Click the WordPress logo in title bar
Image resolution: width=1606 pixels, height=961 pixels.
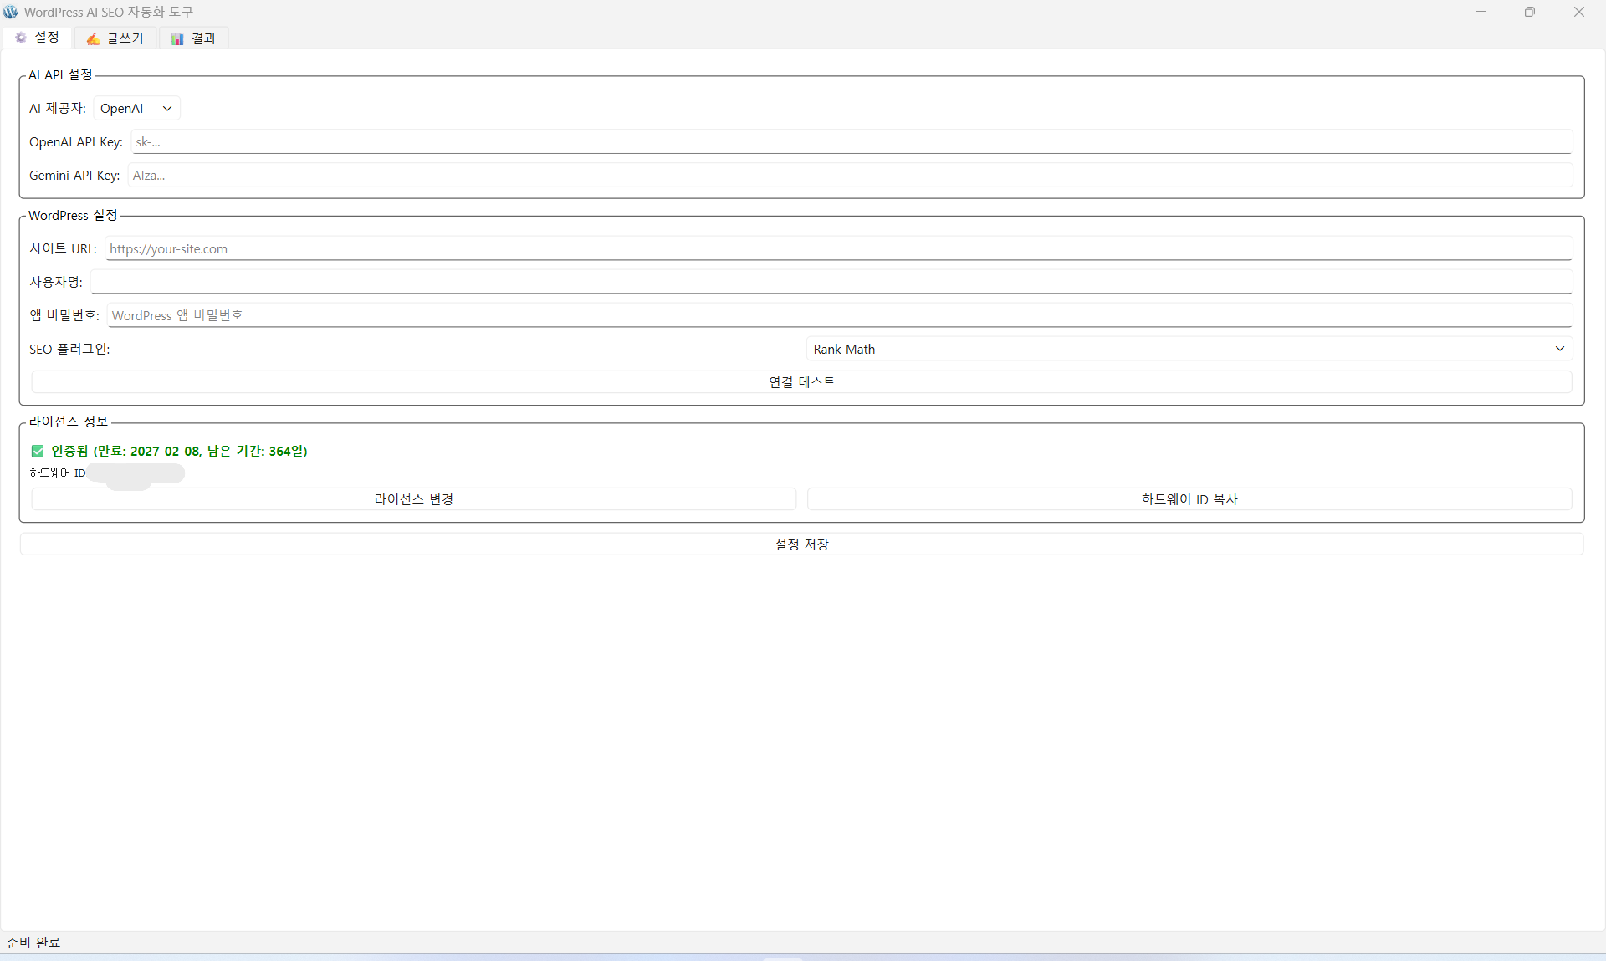(11, 12)
